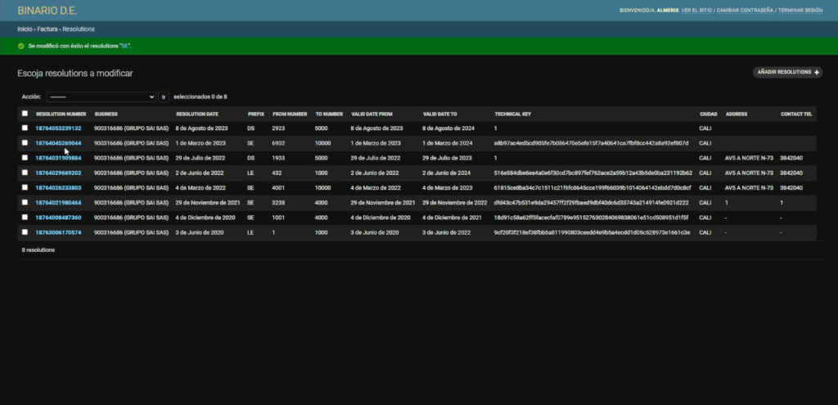Sort by RESOLUTION NUMBER column header
Screen dimensions: 838x405
61,115
